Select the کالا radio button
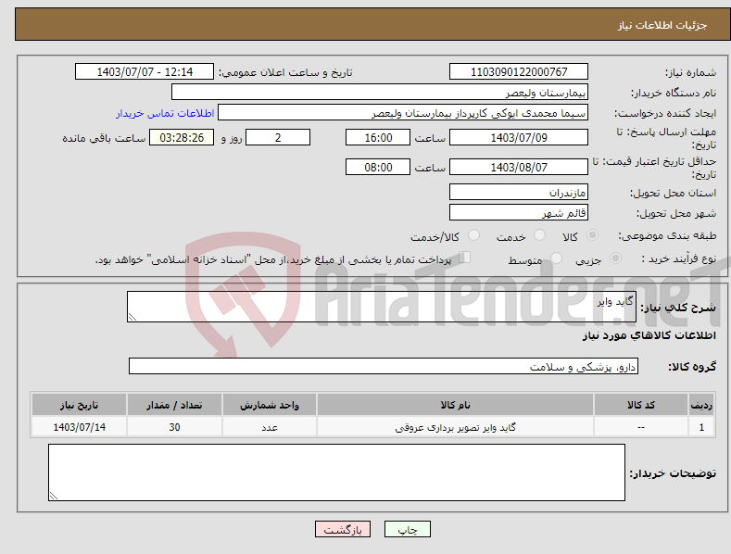 pos(593,235)
